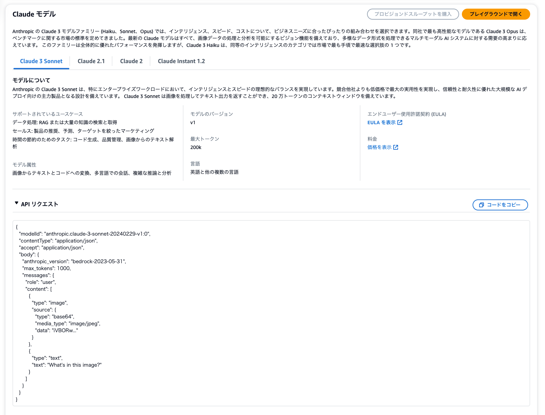Click the モデルについて heading
This screenshot has height=415, width=545.
[x=31, y=80]
